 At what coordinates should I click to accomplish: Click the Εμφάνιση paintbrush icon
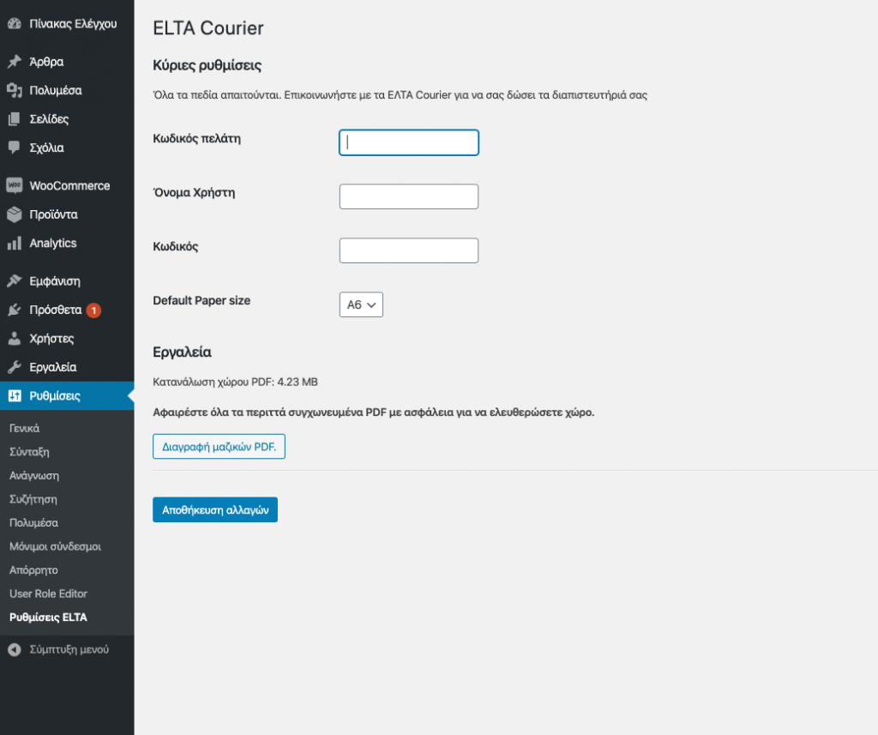[15, 281]
